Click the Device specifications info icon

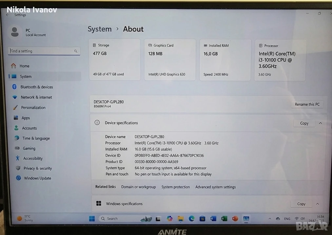97,122
